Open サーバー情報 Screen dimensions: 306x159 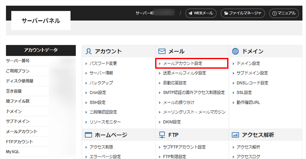point(101,73)
